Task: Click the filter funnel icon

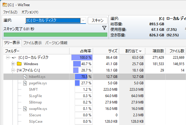Action: [x=104, y=28]
